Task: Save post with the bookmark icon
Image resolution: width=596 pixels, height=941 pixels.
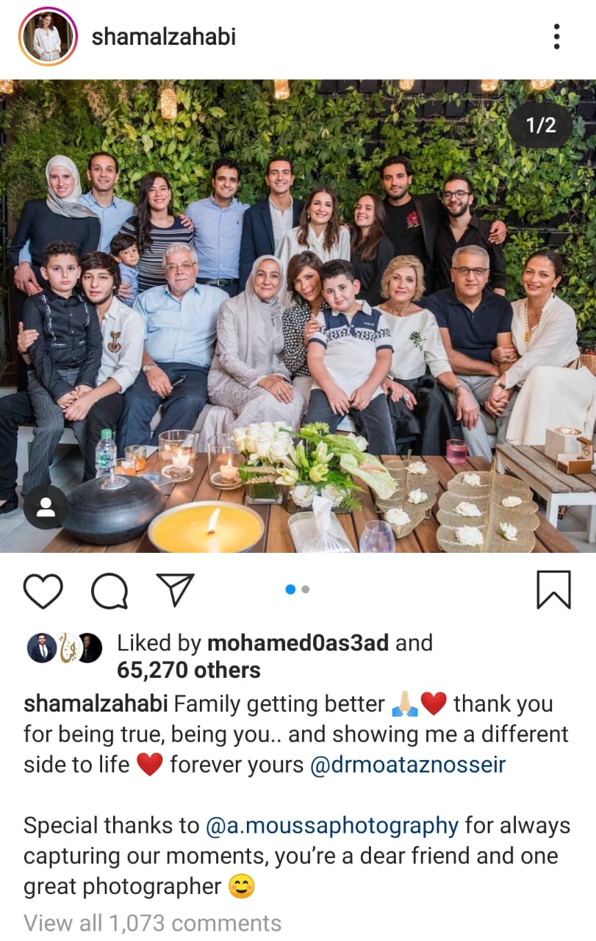Action: click(x=553, y=590)
